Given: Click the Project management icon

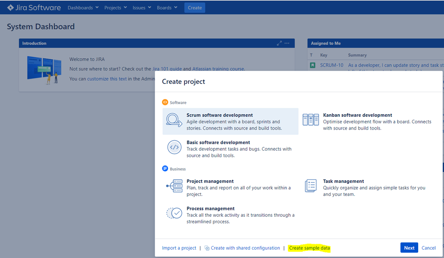Looking at the screenshot, I should [x=174, y=186].
